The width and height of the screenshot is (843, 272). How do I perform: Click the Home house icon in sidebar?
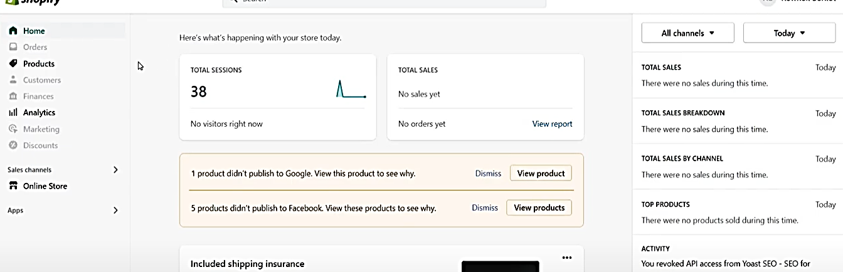click(13, 31)
